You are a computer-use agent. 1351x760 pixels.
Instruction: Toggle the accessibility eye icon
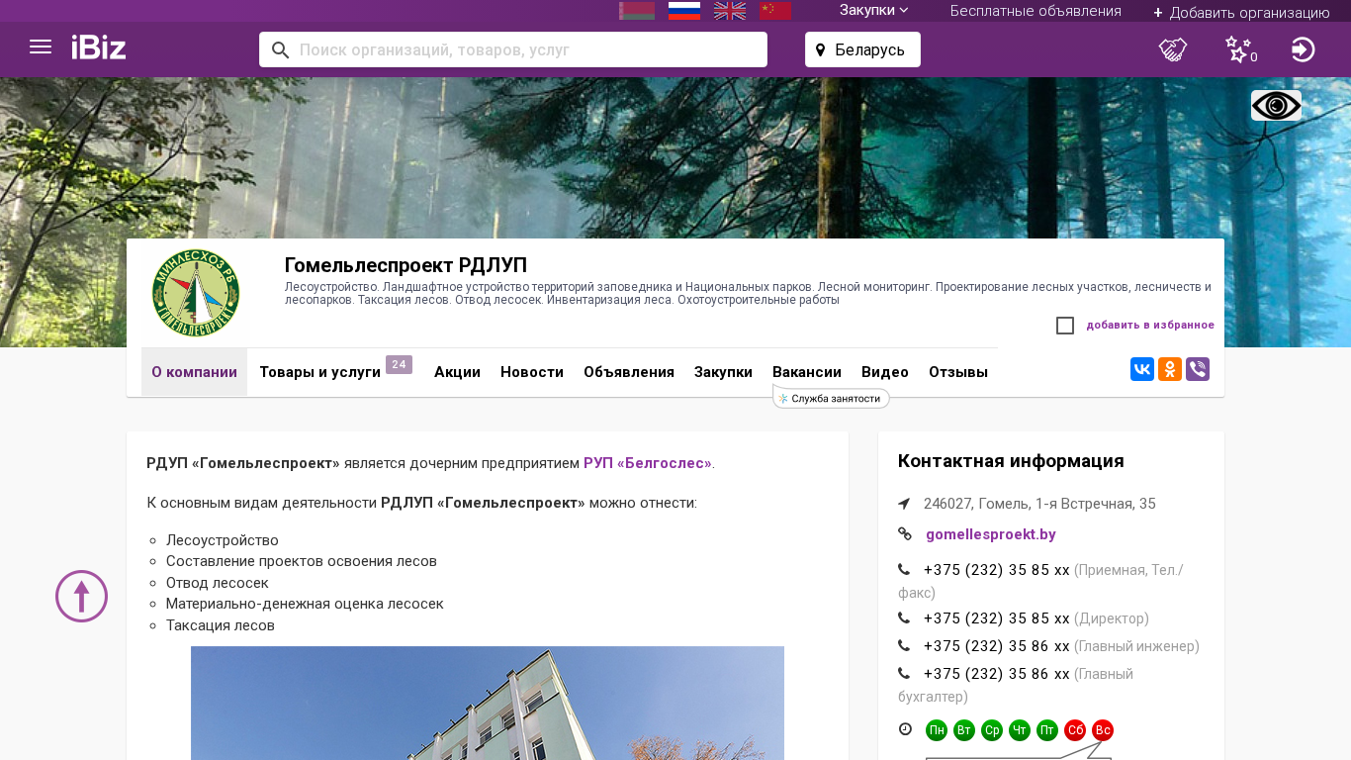1276,106
